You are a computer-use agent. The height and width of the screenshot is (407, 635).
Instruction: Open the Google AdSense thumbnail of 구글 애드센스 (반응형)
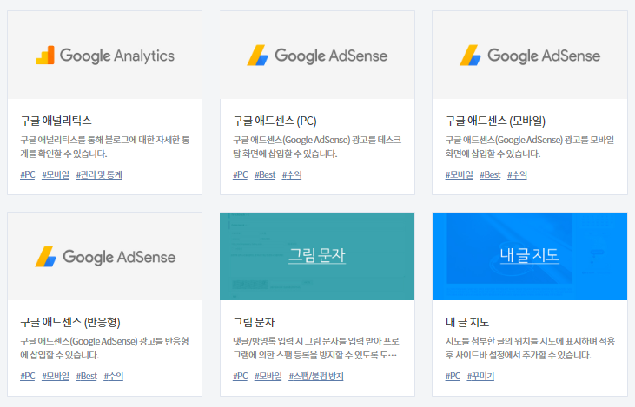[105, 257]
